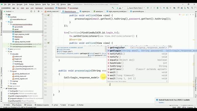197x111 pixels.
Task: Collapse the drawable folder
Action: [x=8, y=54]
